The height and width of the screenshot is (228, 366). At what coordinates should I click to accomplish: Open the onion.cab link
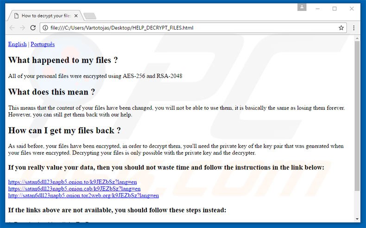click(74, 189)
